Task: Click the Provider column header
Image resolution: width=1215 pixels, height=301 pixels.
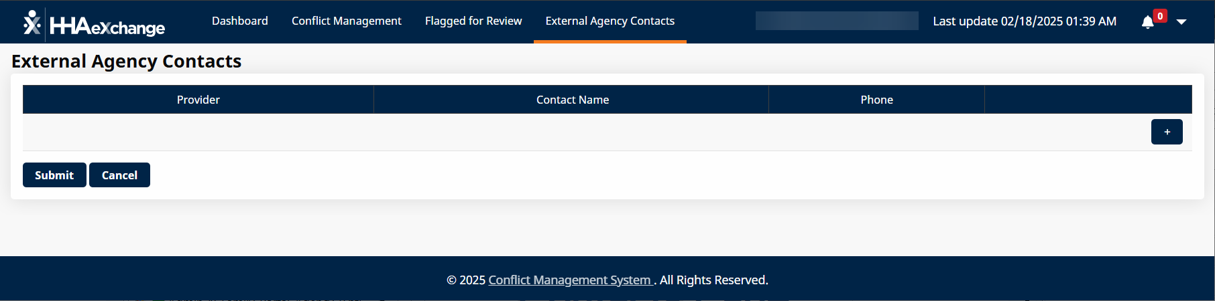Action: point(198,100)
